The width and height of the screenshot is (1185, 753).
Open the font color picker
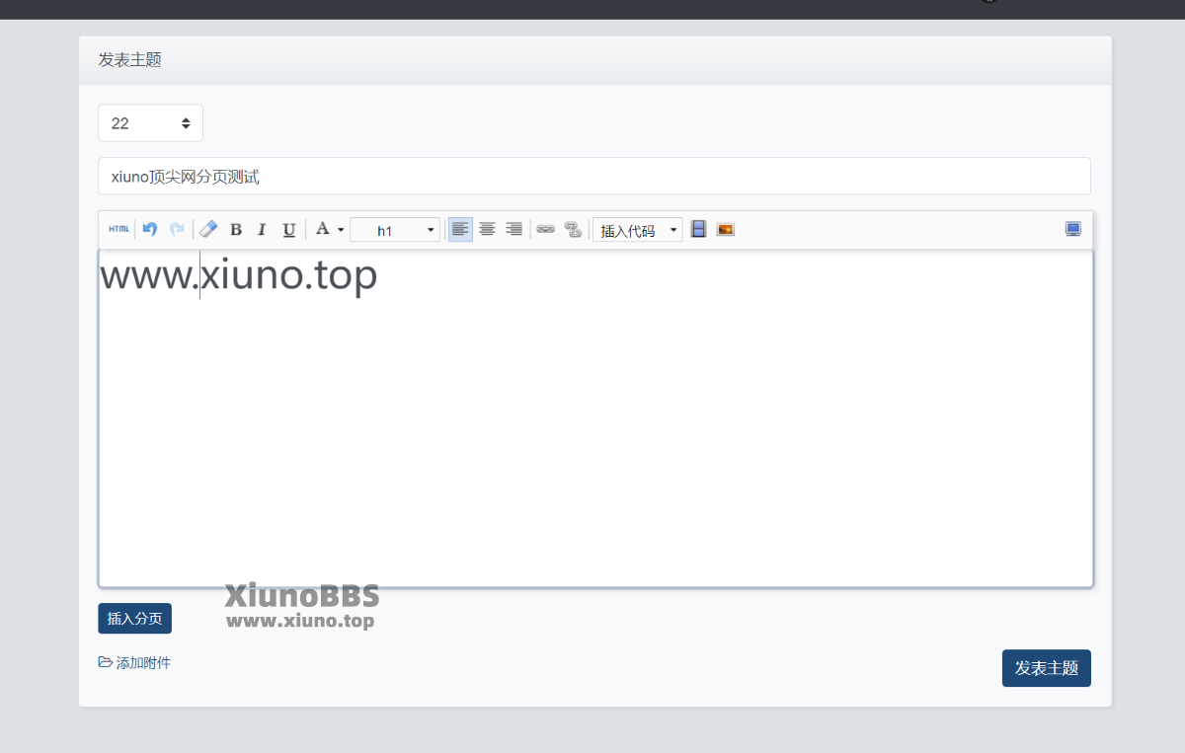click(329, 230)
